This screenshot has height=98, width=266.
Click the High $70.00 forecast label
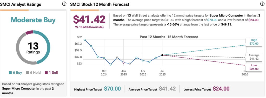254,42
